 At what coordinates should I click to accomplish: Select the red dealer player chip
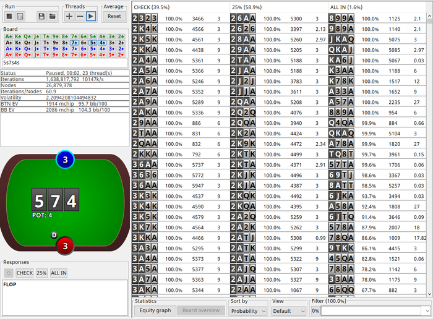point(65,245)
